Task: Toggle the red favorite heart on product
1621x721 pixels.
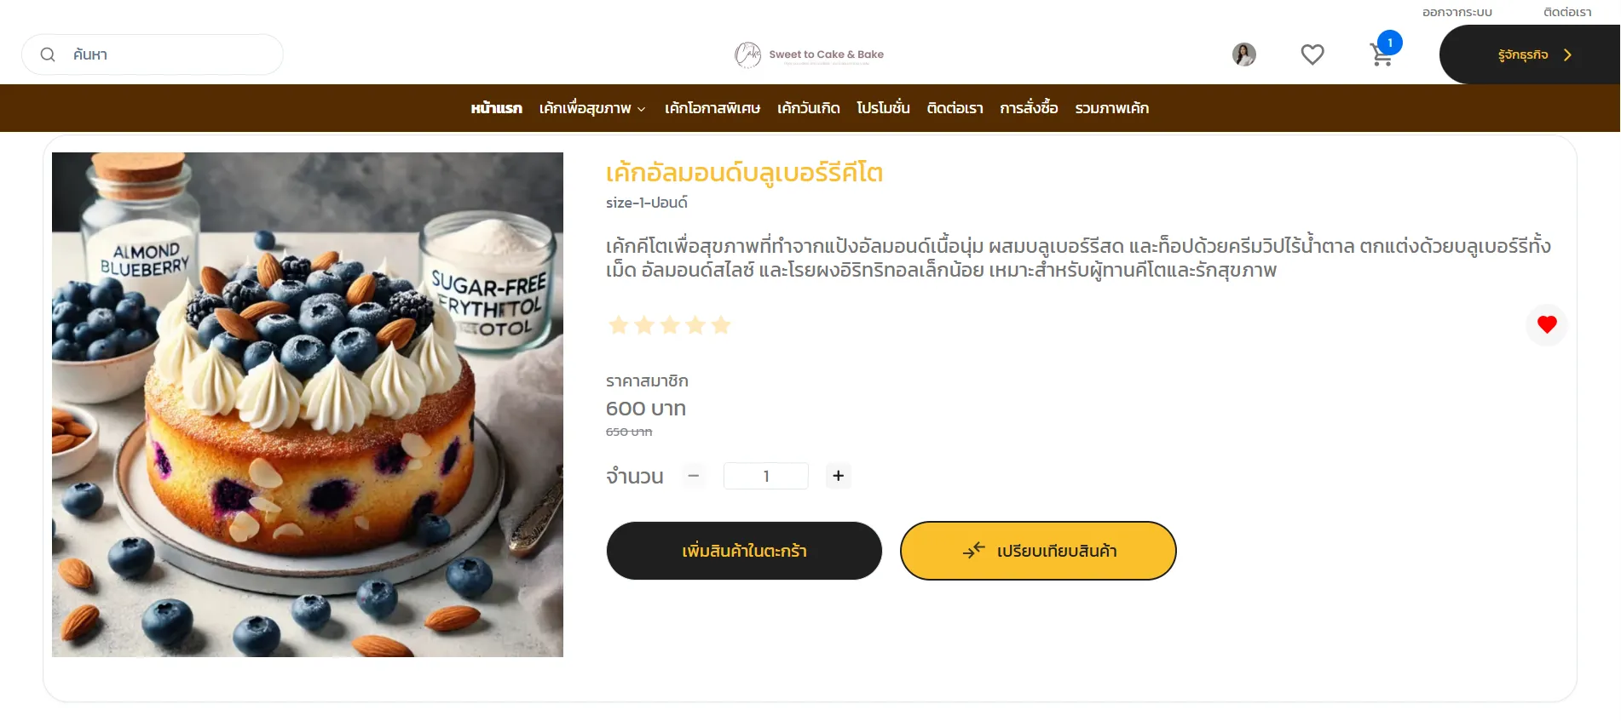Action: click(1547, 324)
